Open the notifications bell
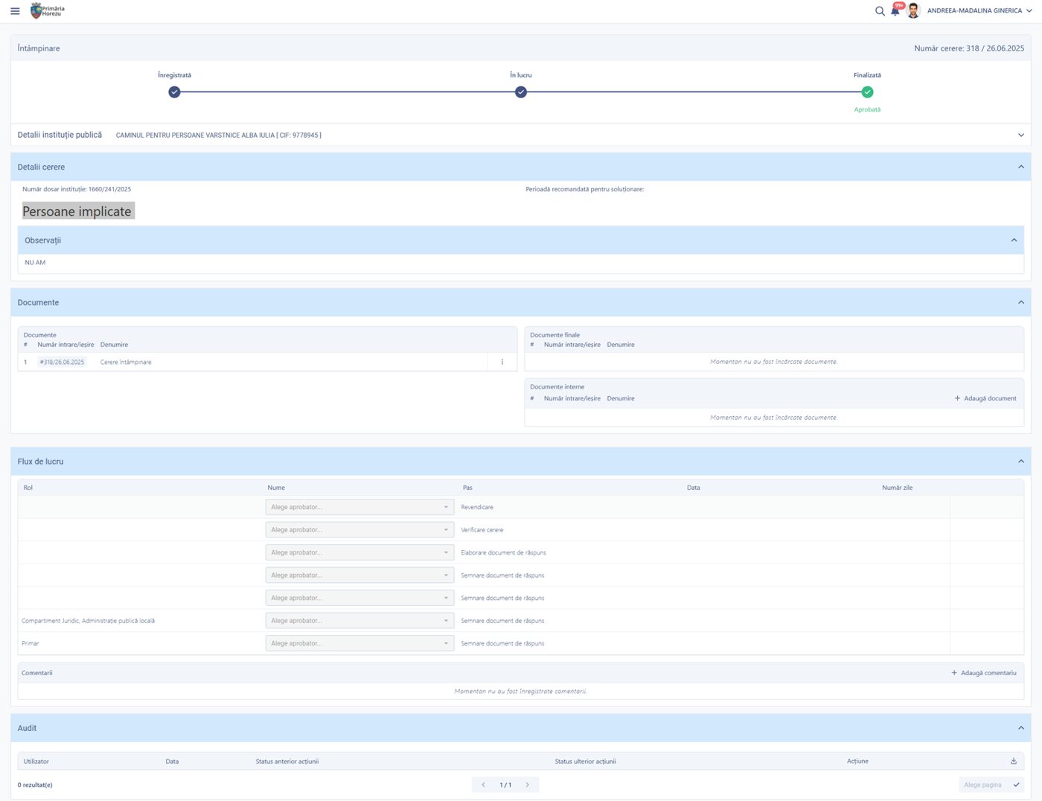The image size is (1042, 801). (895, 10)
